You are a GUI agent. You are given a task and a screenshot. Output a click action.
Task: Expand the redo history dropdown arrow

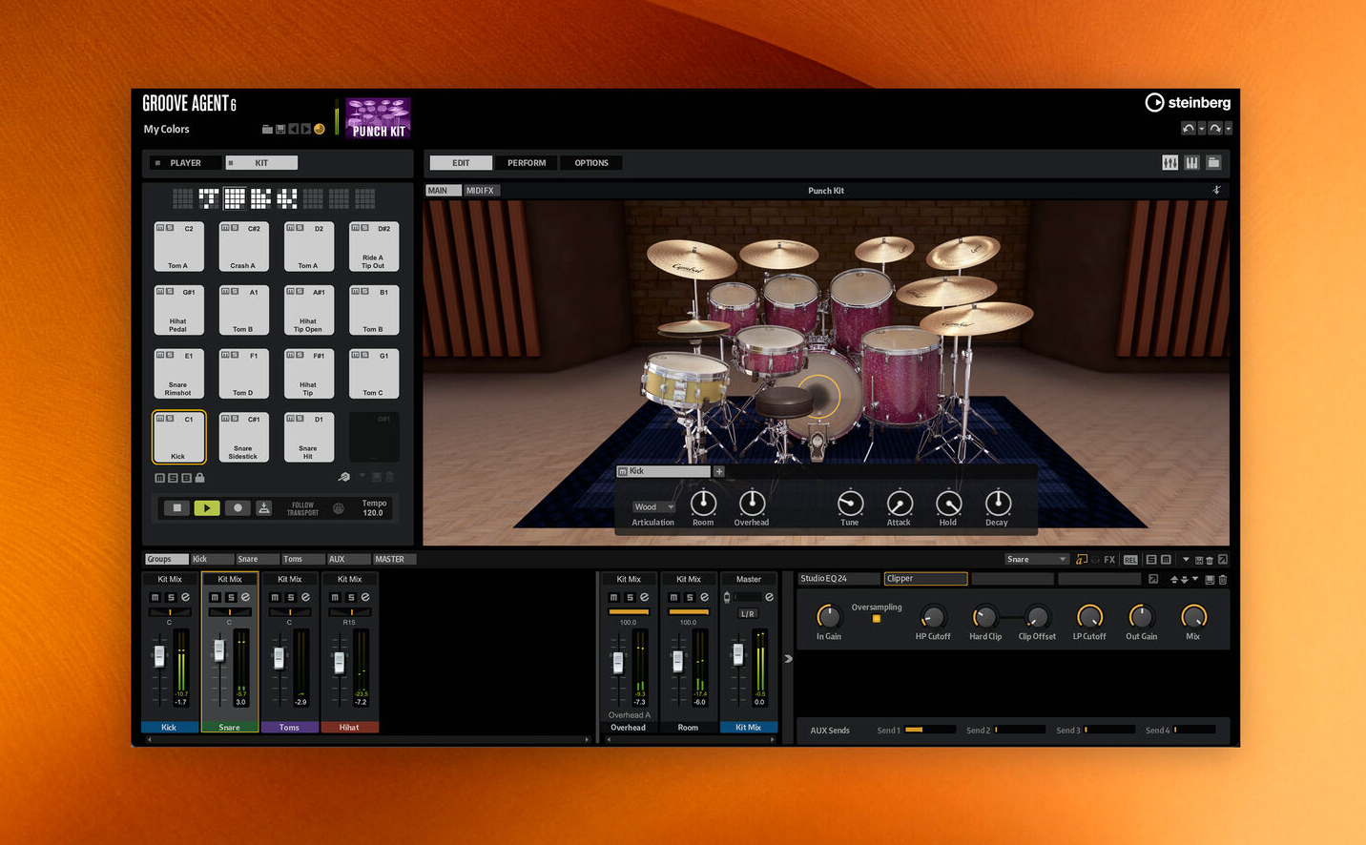(1229, 128)
